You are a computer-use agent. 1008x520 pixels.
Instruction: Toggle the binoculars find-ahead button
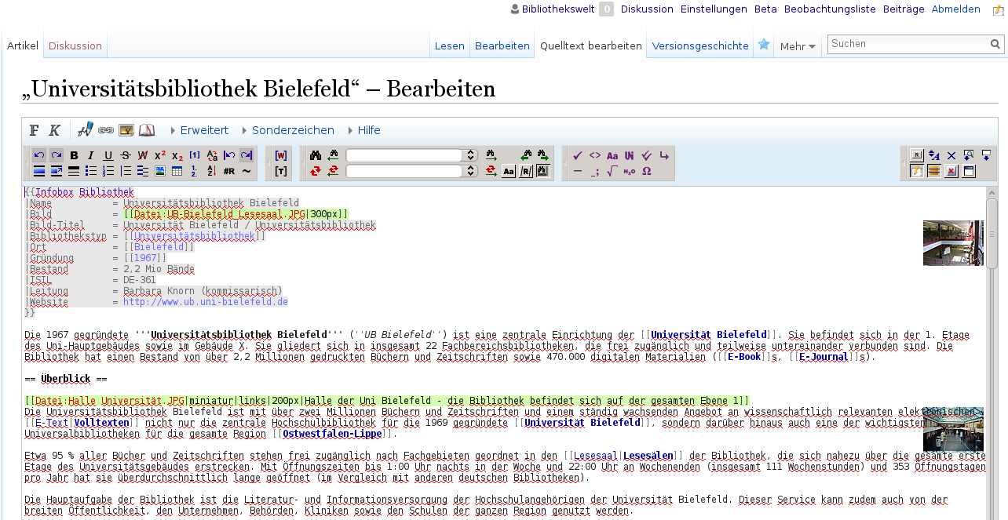point(543,171)
